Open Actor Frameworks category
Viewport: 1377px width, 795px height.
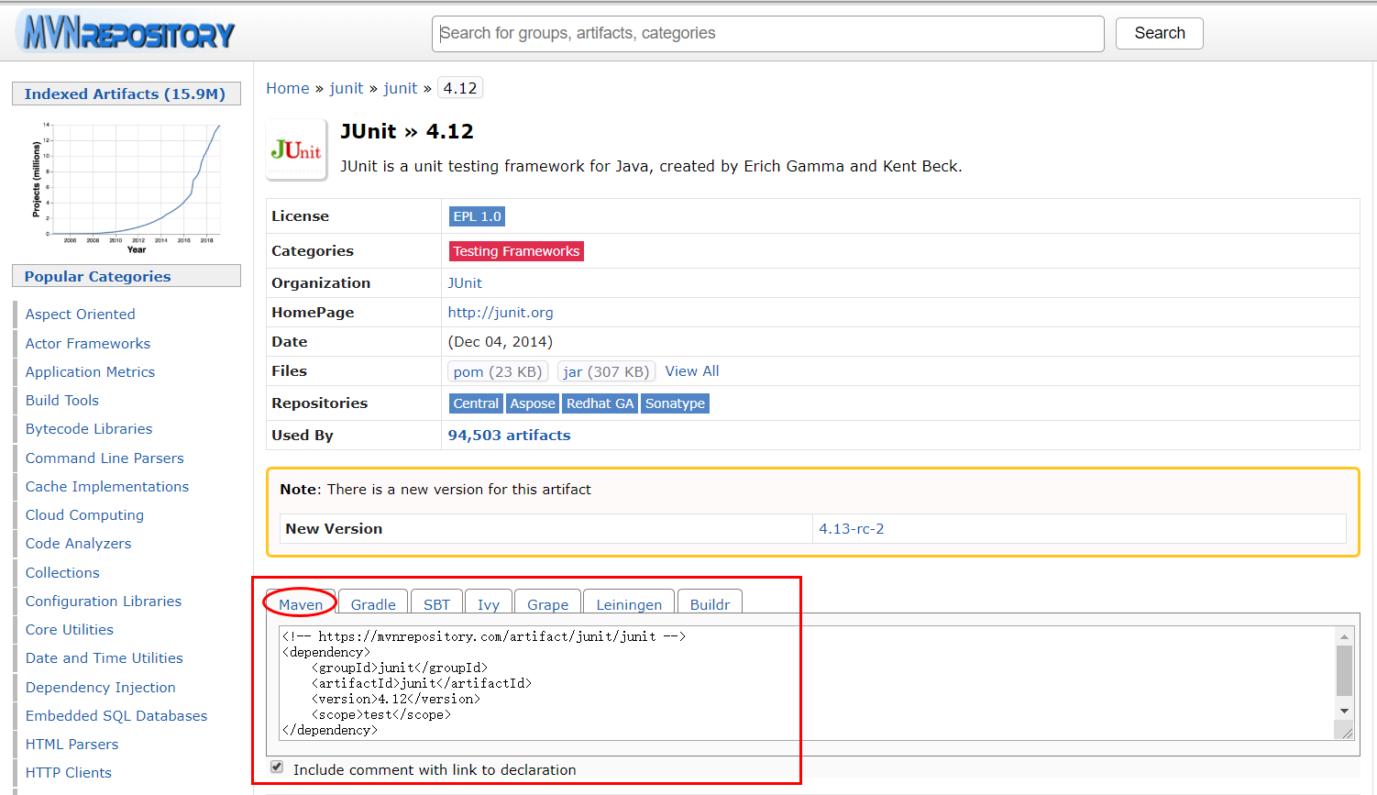tap(88, 344)
